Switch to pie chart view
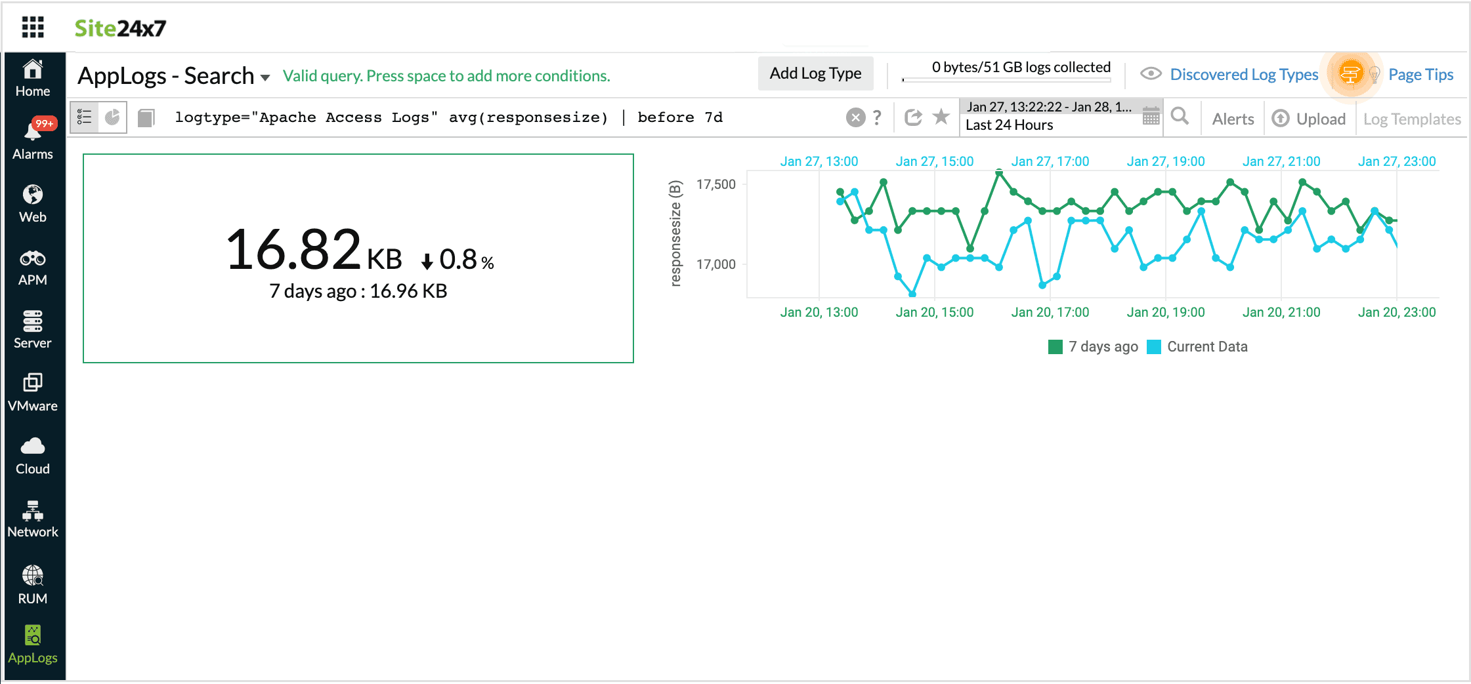 pos(113,117)
